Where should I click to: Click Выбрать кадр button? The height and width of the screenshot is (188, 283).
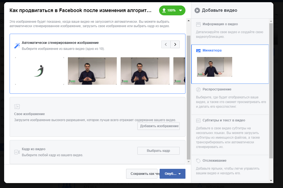pyautogui.click(x=159, y=151)
